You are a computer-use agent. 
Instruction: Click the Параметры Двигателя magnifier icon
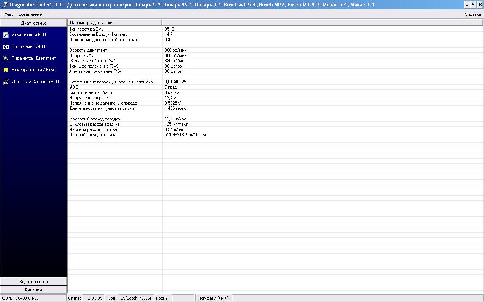(x=6, y=58)
